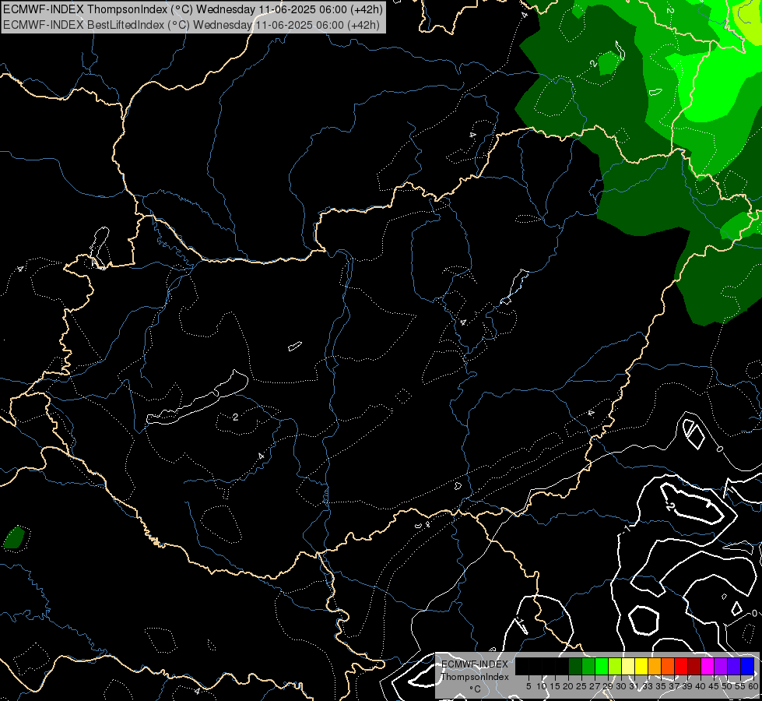Click the legend tick label 5
Image resolution: width=762 pixels, height=701 pixels.
click(528, 686)
